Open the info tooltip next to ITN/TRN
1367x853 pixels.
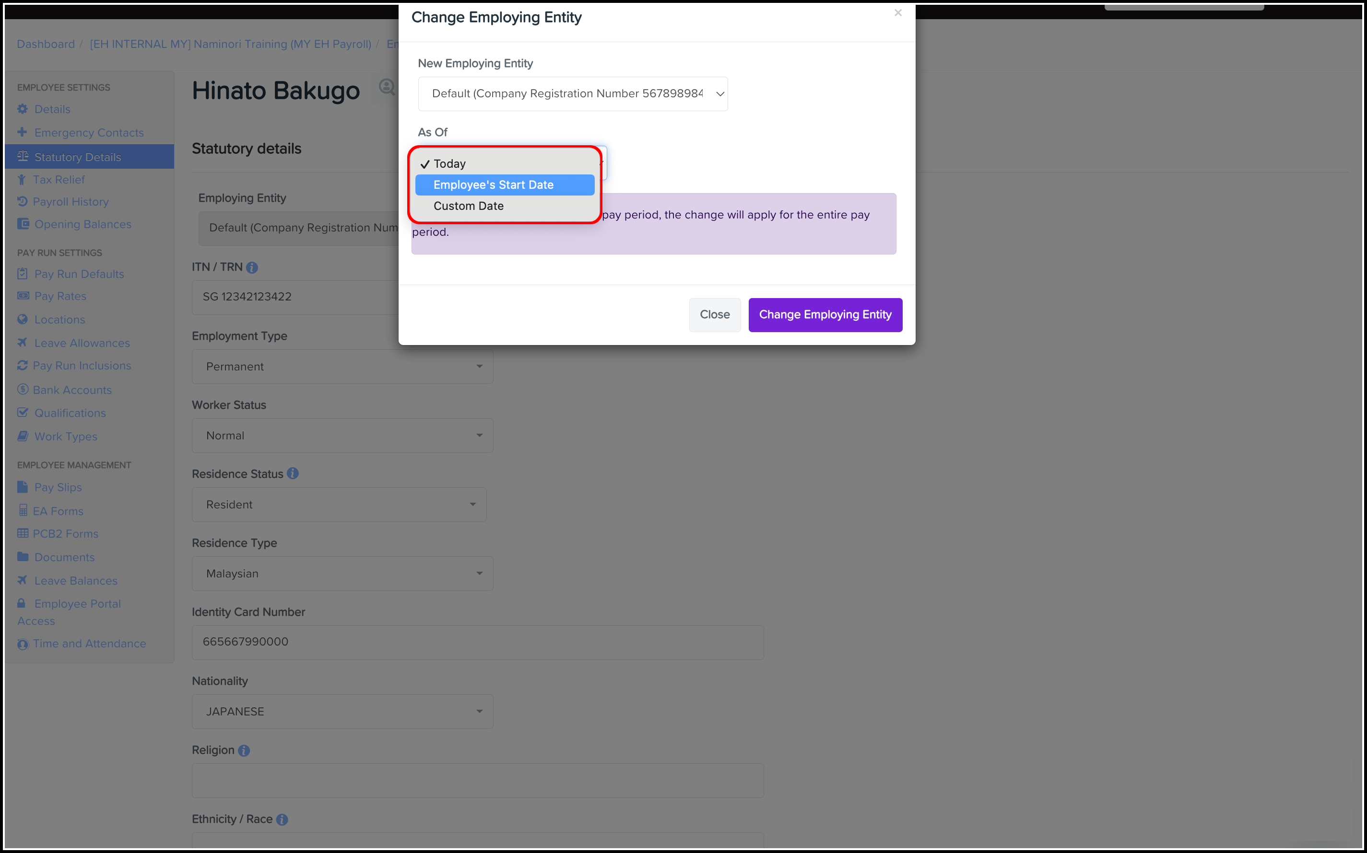coord(252,267)
